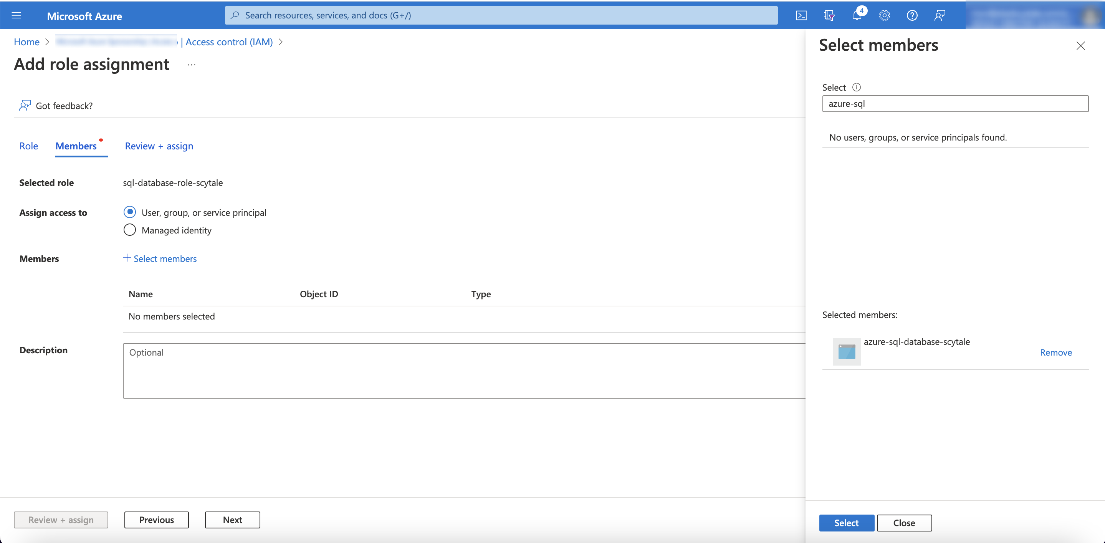Click the Name column header
The height and width of the screenshot is (543, 1105).
point(141,294)
